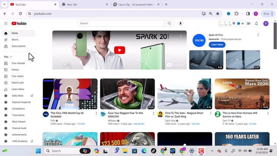Toggle the browser side panel icon

pos(248,13)
